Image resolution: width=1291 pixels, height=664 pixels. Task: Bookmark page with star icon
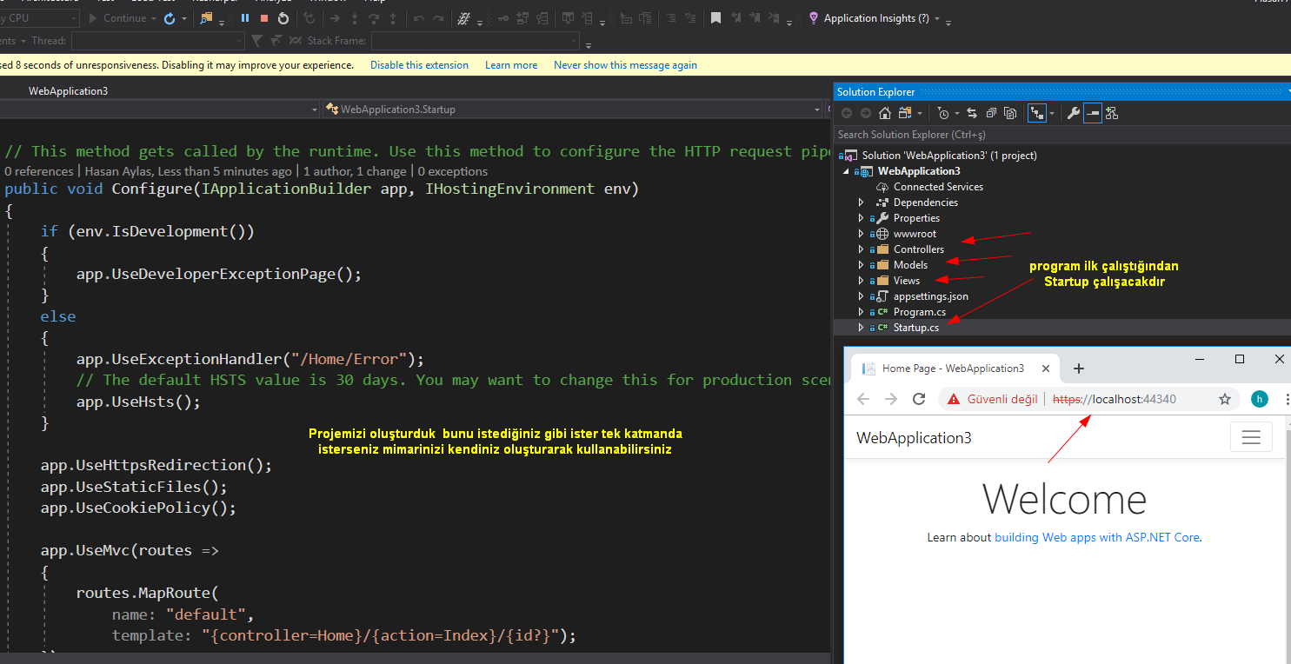[x=1225, y=399]
